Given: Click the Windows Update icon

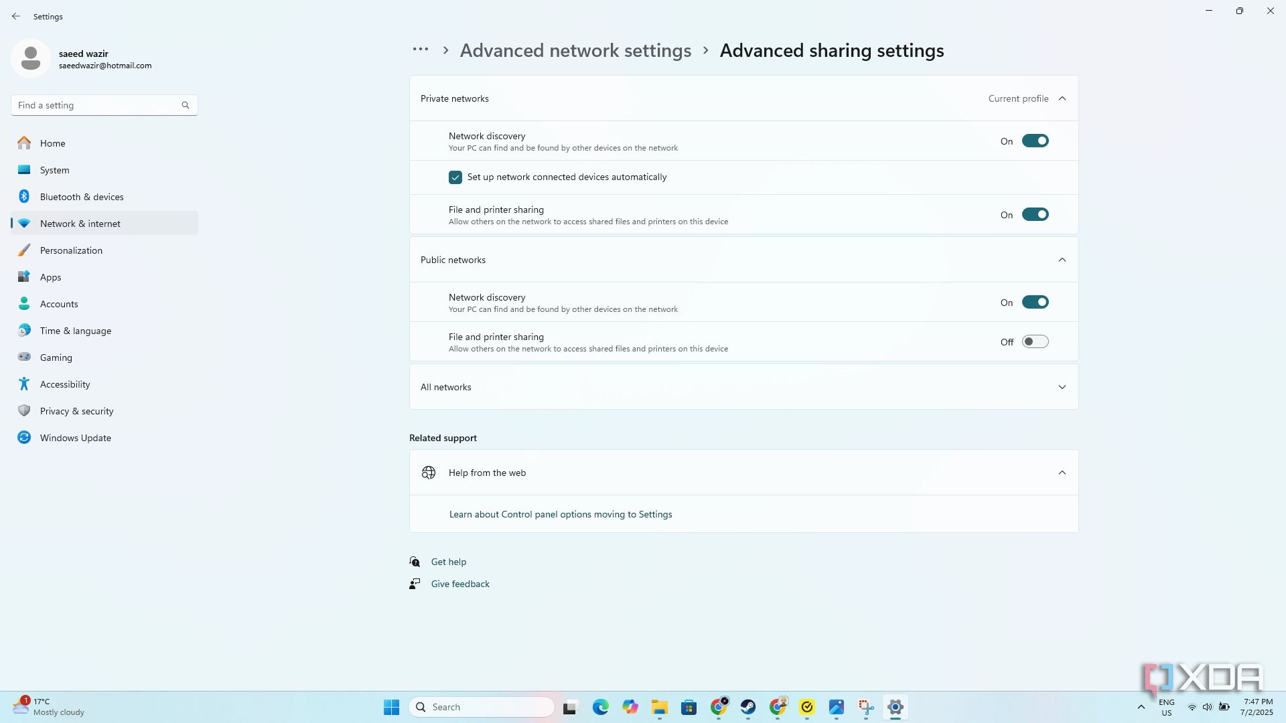Looking at the screenshot, I should [x=24, y=438].
